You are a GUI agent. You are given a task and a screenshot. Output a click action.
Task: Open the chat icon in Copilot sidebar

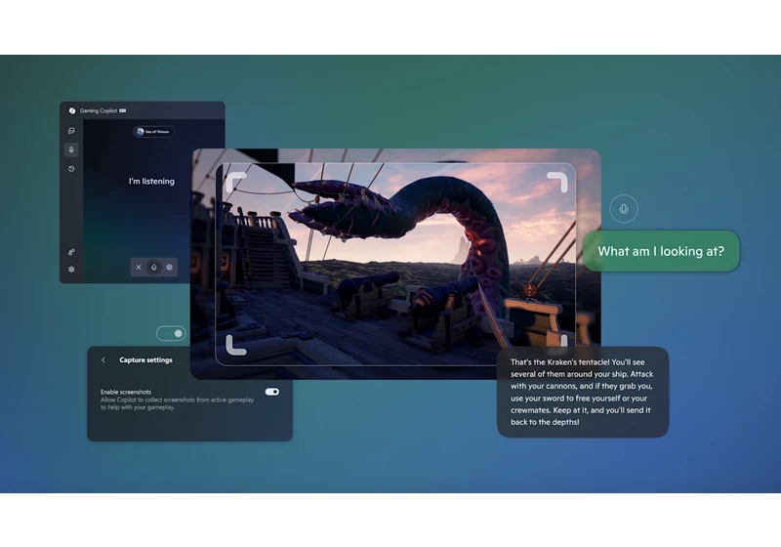(x=71, y=131)
